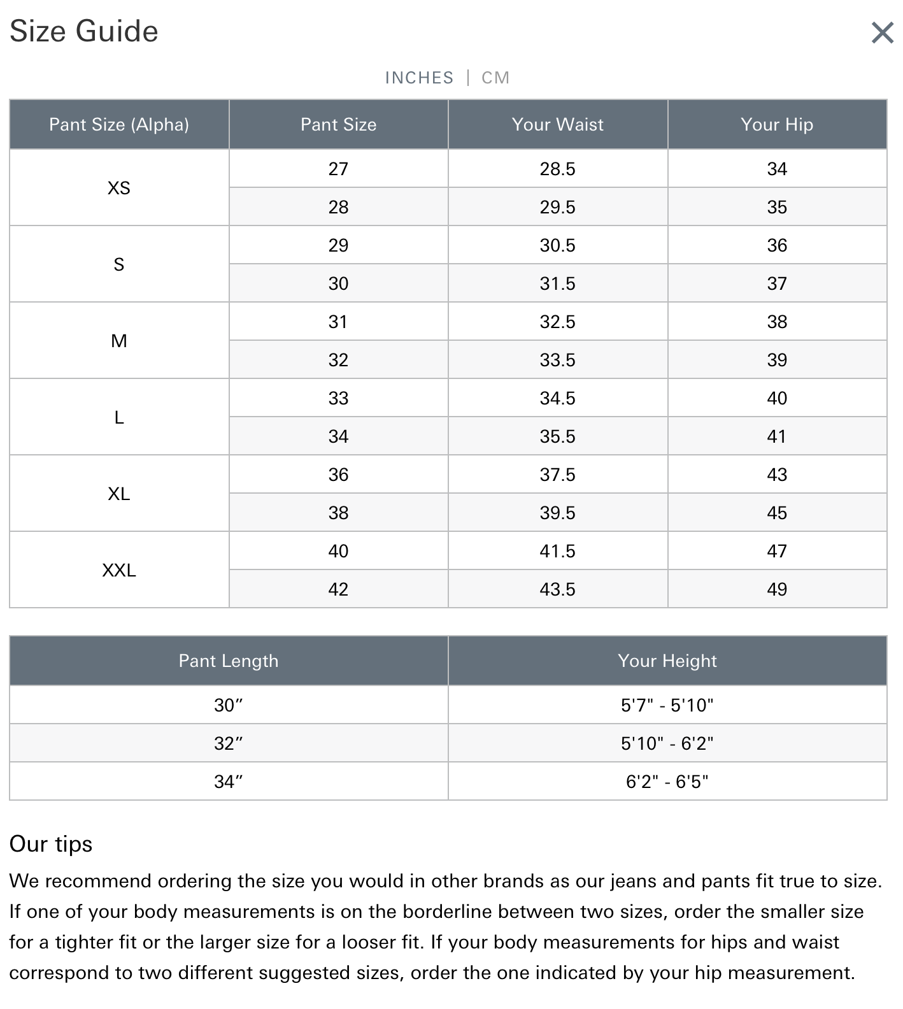This screenshot has height=1009, width=903.
Task: Click the 28.5 waist measurement cell
Action: pyautogui.click(x=557, y=169)
